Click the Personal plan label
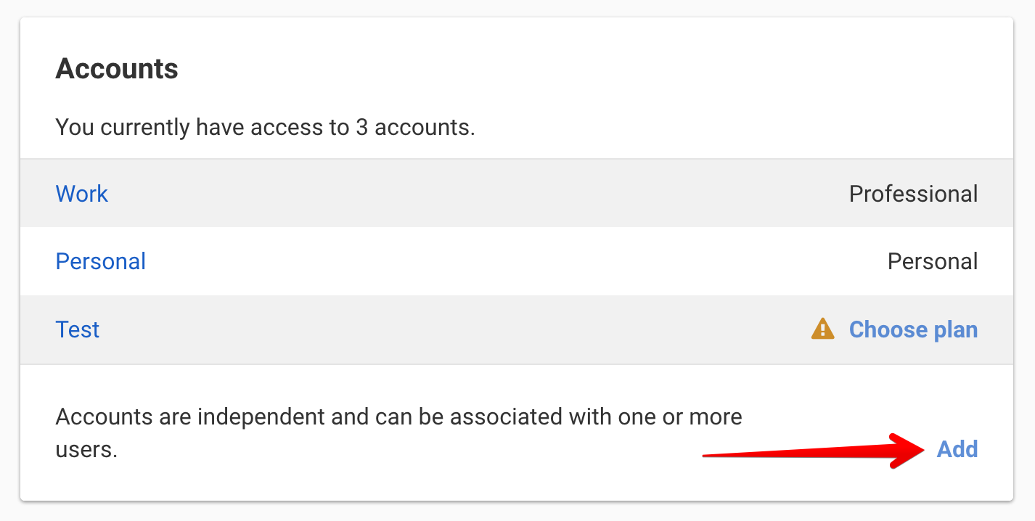Viewport: 1035px width, 521px height. pos(932,261)
